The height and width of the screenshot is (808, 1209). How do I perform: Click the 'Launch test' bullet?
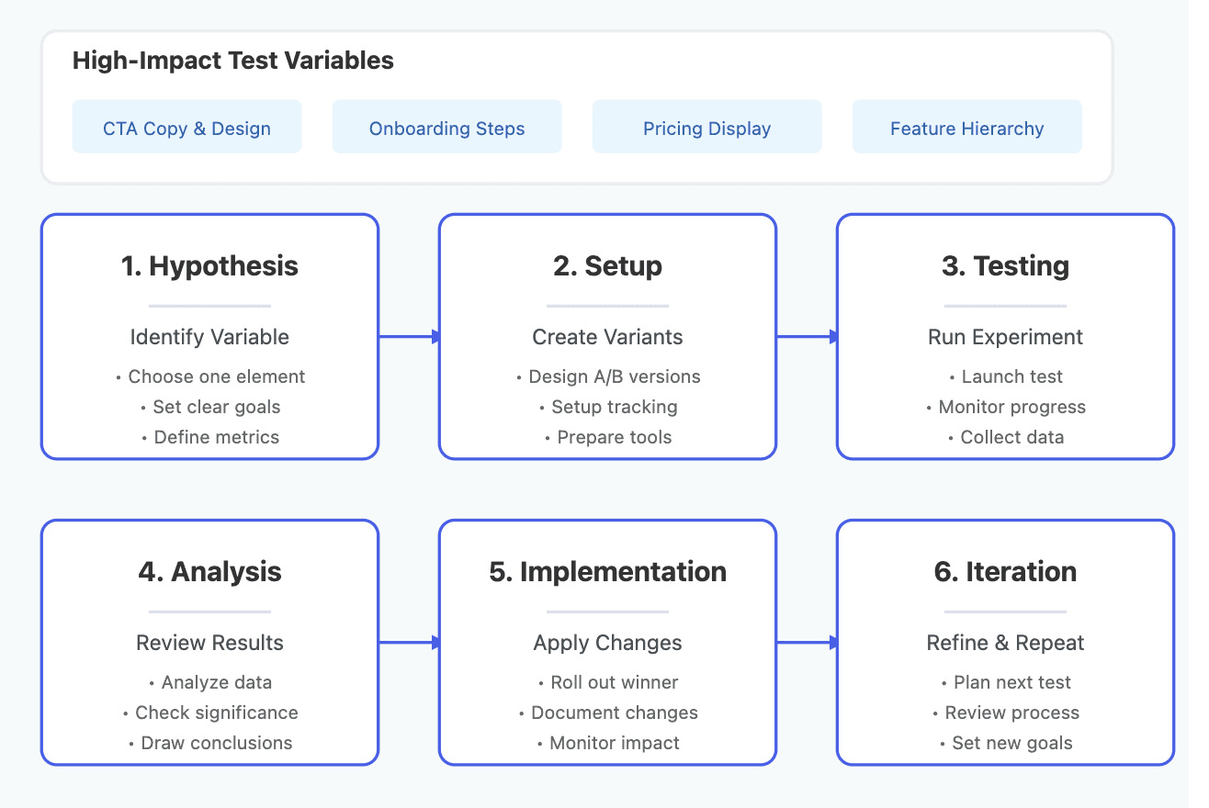1005,376
